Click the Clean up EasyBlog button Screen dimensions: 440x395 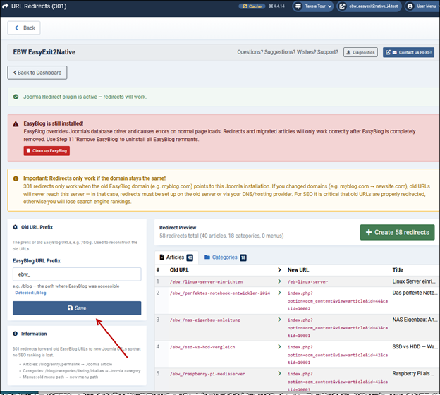(47, 151)
